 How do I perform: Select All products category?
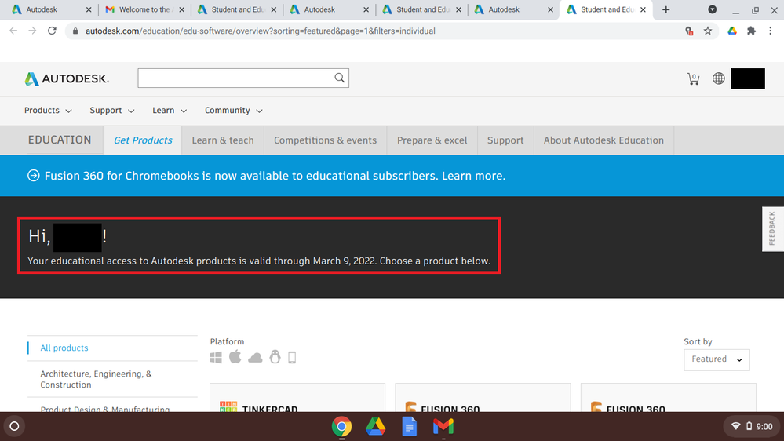point(64,348)
